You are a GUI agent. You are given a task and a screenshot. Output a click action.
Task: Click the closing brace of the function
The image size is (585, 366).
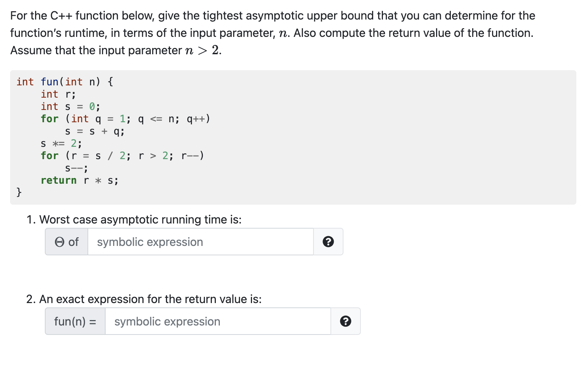click(19, 192)
